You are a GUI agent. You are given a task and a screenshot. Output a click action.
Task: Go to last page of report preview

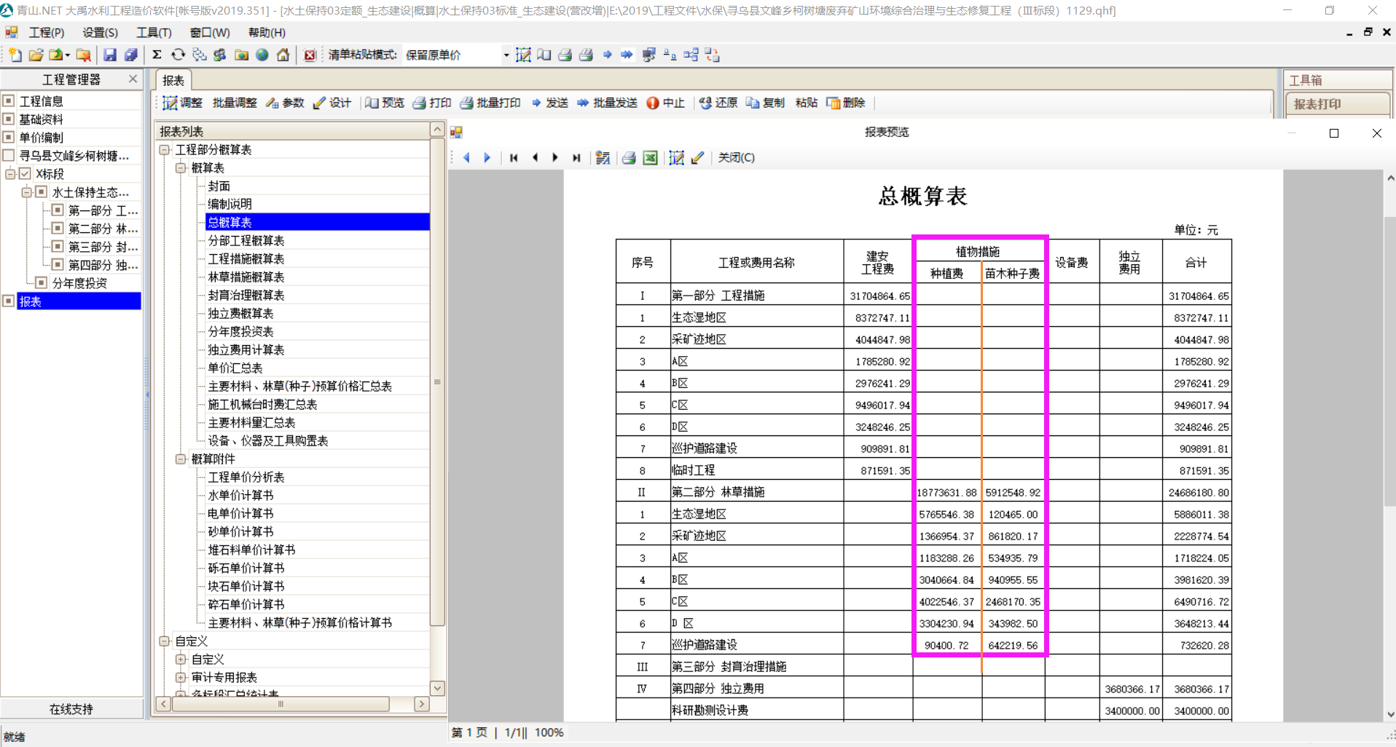576,158
